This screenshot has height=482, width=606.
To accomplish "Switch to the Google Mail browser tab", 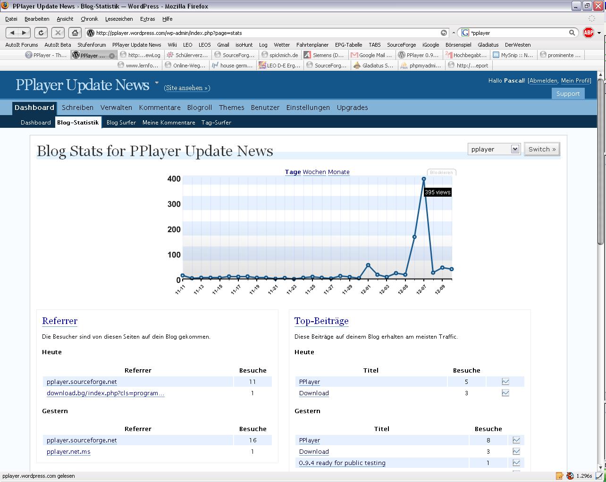I will click(x=371, y=55).
